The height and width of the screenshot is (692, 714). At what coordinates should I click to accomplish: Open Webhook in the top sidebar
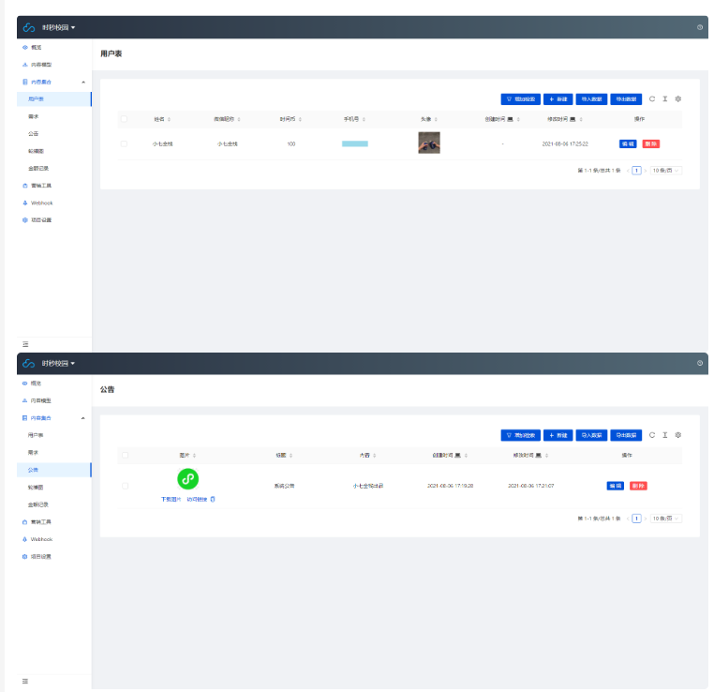pyautogui.click(x=41, y=203)
